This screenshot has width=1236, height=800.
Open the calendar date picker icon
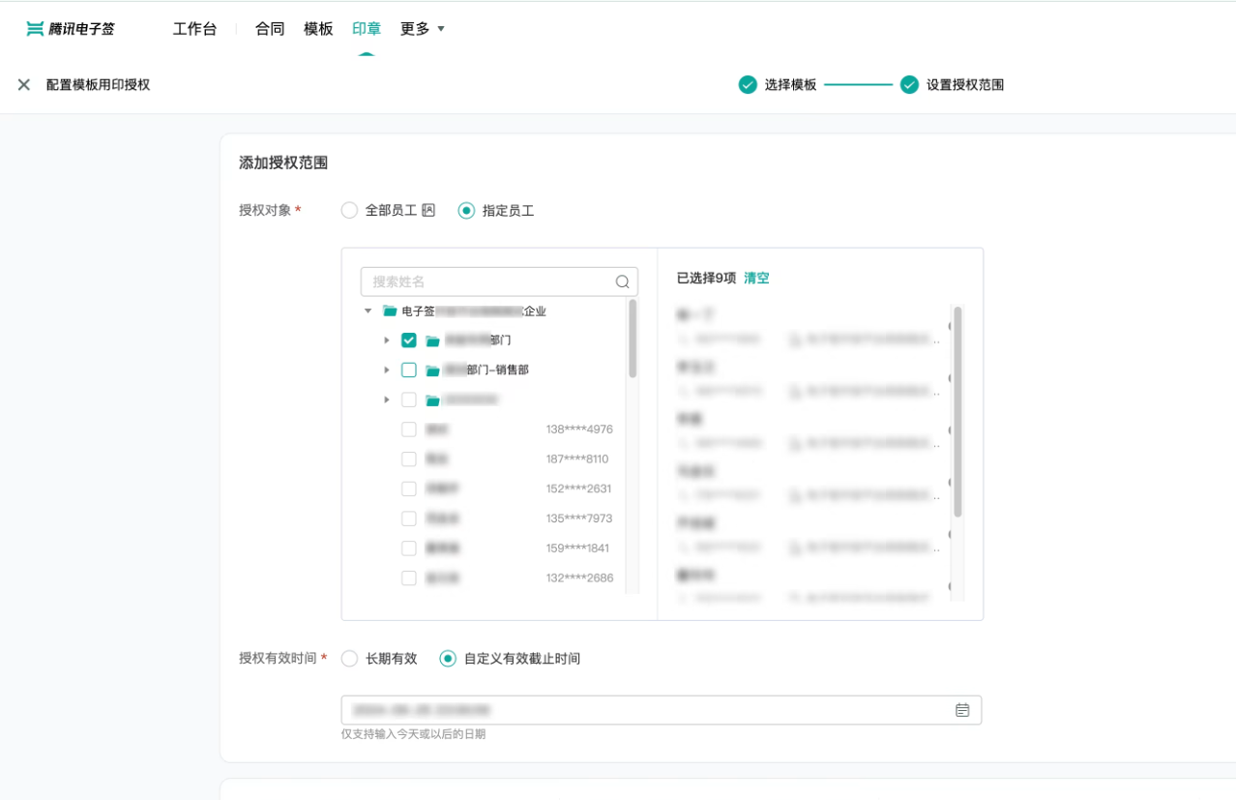click(x=961, y=710)
